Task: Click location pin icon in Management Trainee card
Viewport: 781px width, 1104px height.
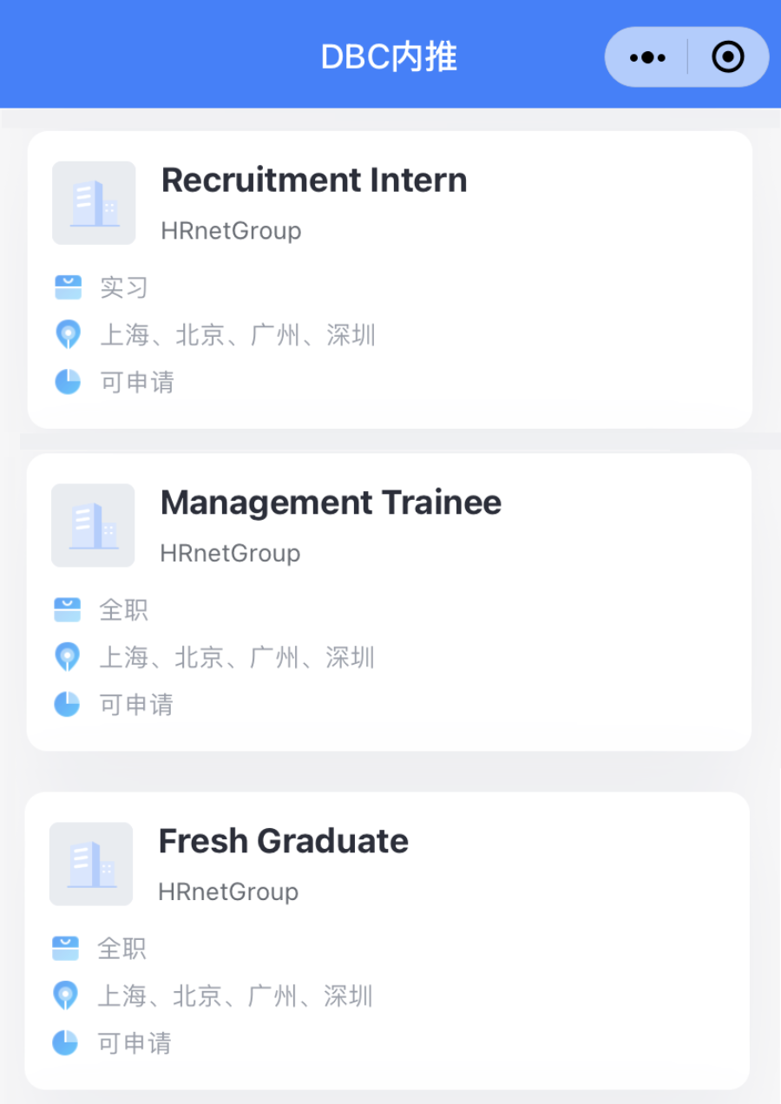Action: pos(67,656)
